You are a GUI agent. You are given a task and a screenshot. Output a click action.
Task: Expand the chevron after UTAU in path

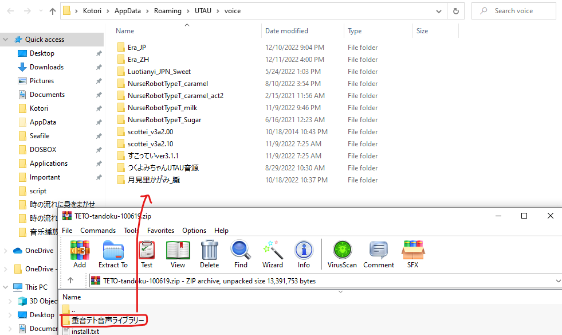coord(218,11)
